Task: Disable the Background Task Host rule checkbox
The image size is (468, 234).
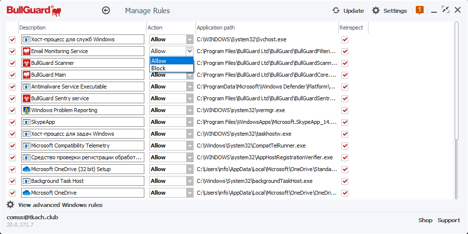Action: pyautogui.click(x=12, y=181)
